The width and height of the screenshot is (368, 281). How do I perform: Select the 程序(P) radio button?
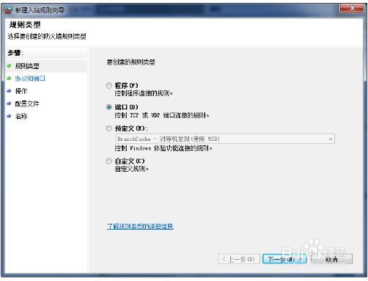109,86
